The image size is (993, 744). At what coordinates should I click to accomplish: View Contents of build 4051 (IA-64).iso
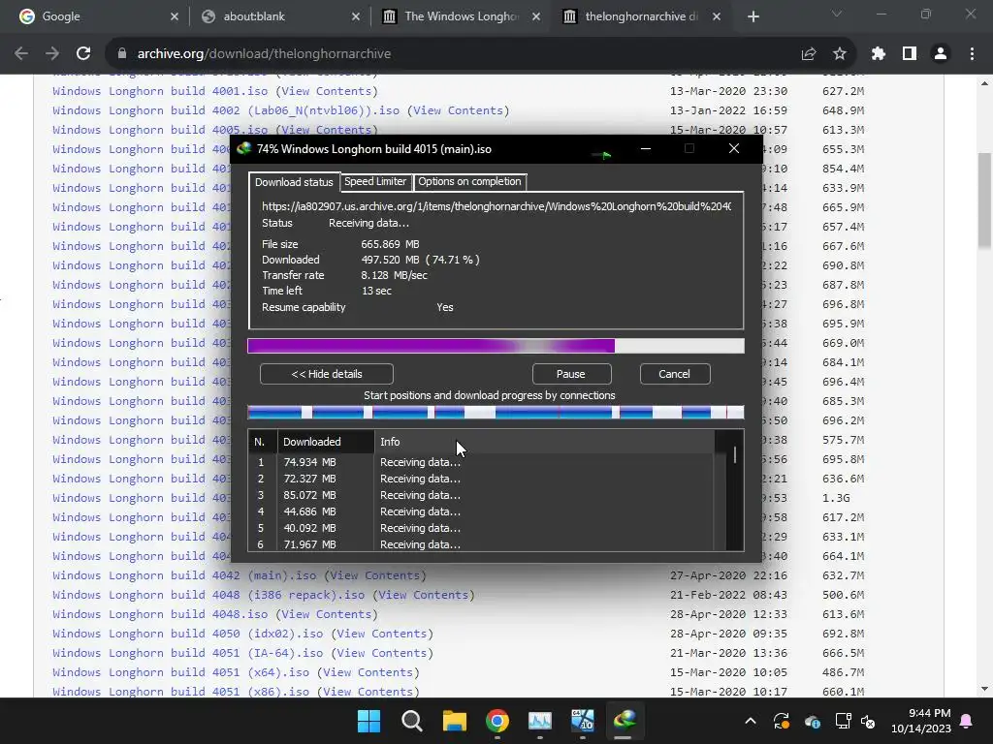coord(382,653)
